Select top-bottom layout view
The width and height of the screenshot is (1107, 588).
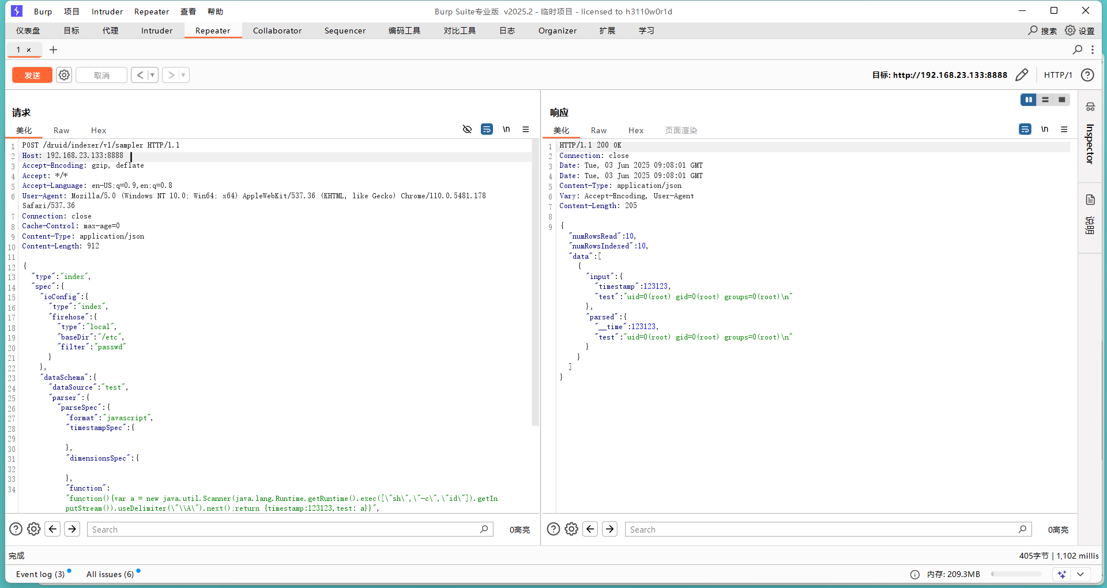coord(1045,100)
